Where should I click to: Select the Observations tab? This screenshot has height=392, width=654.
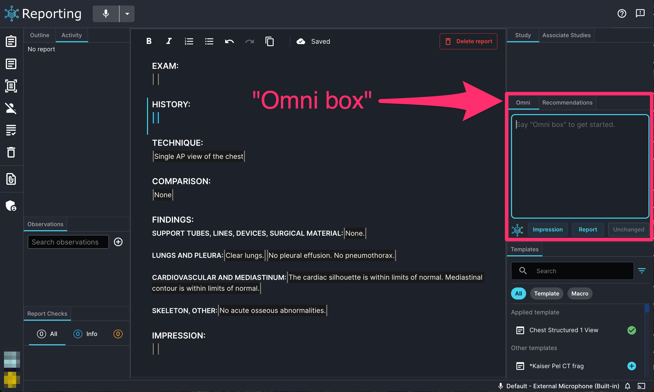(45, 224)
